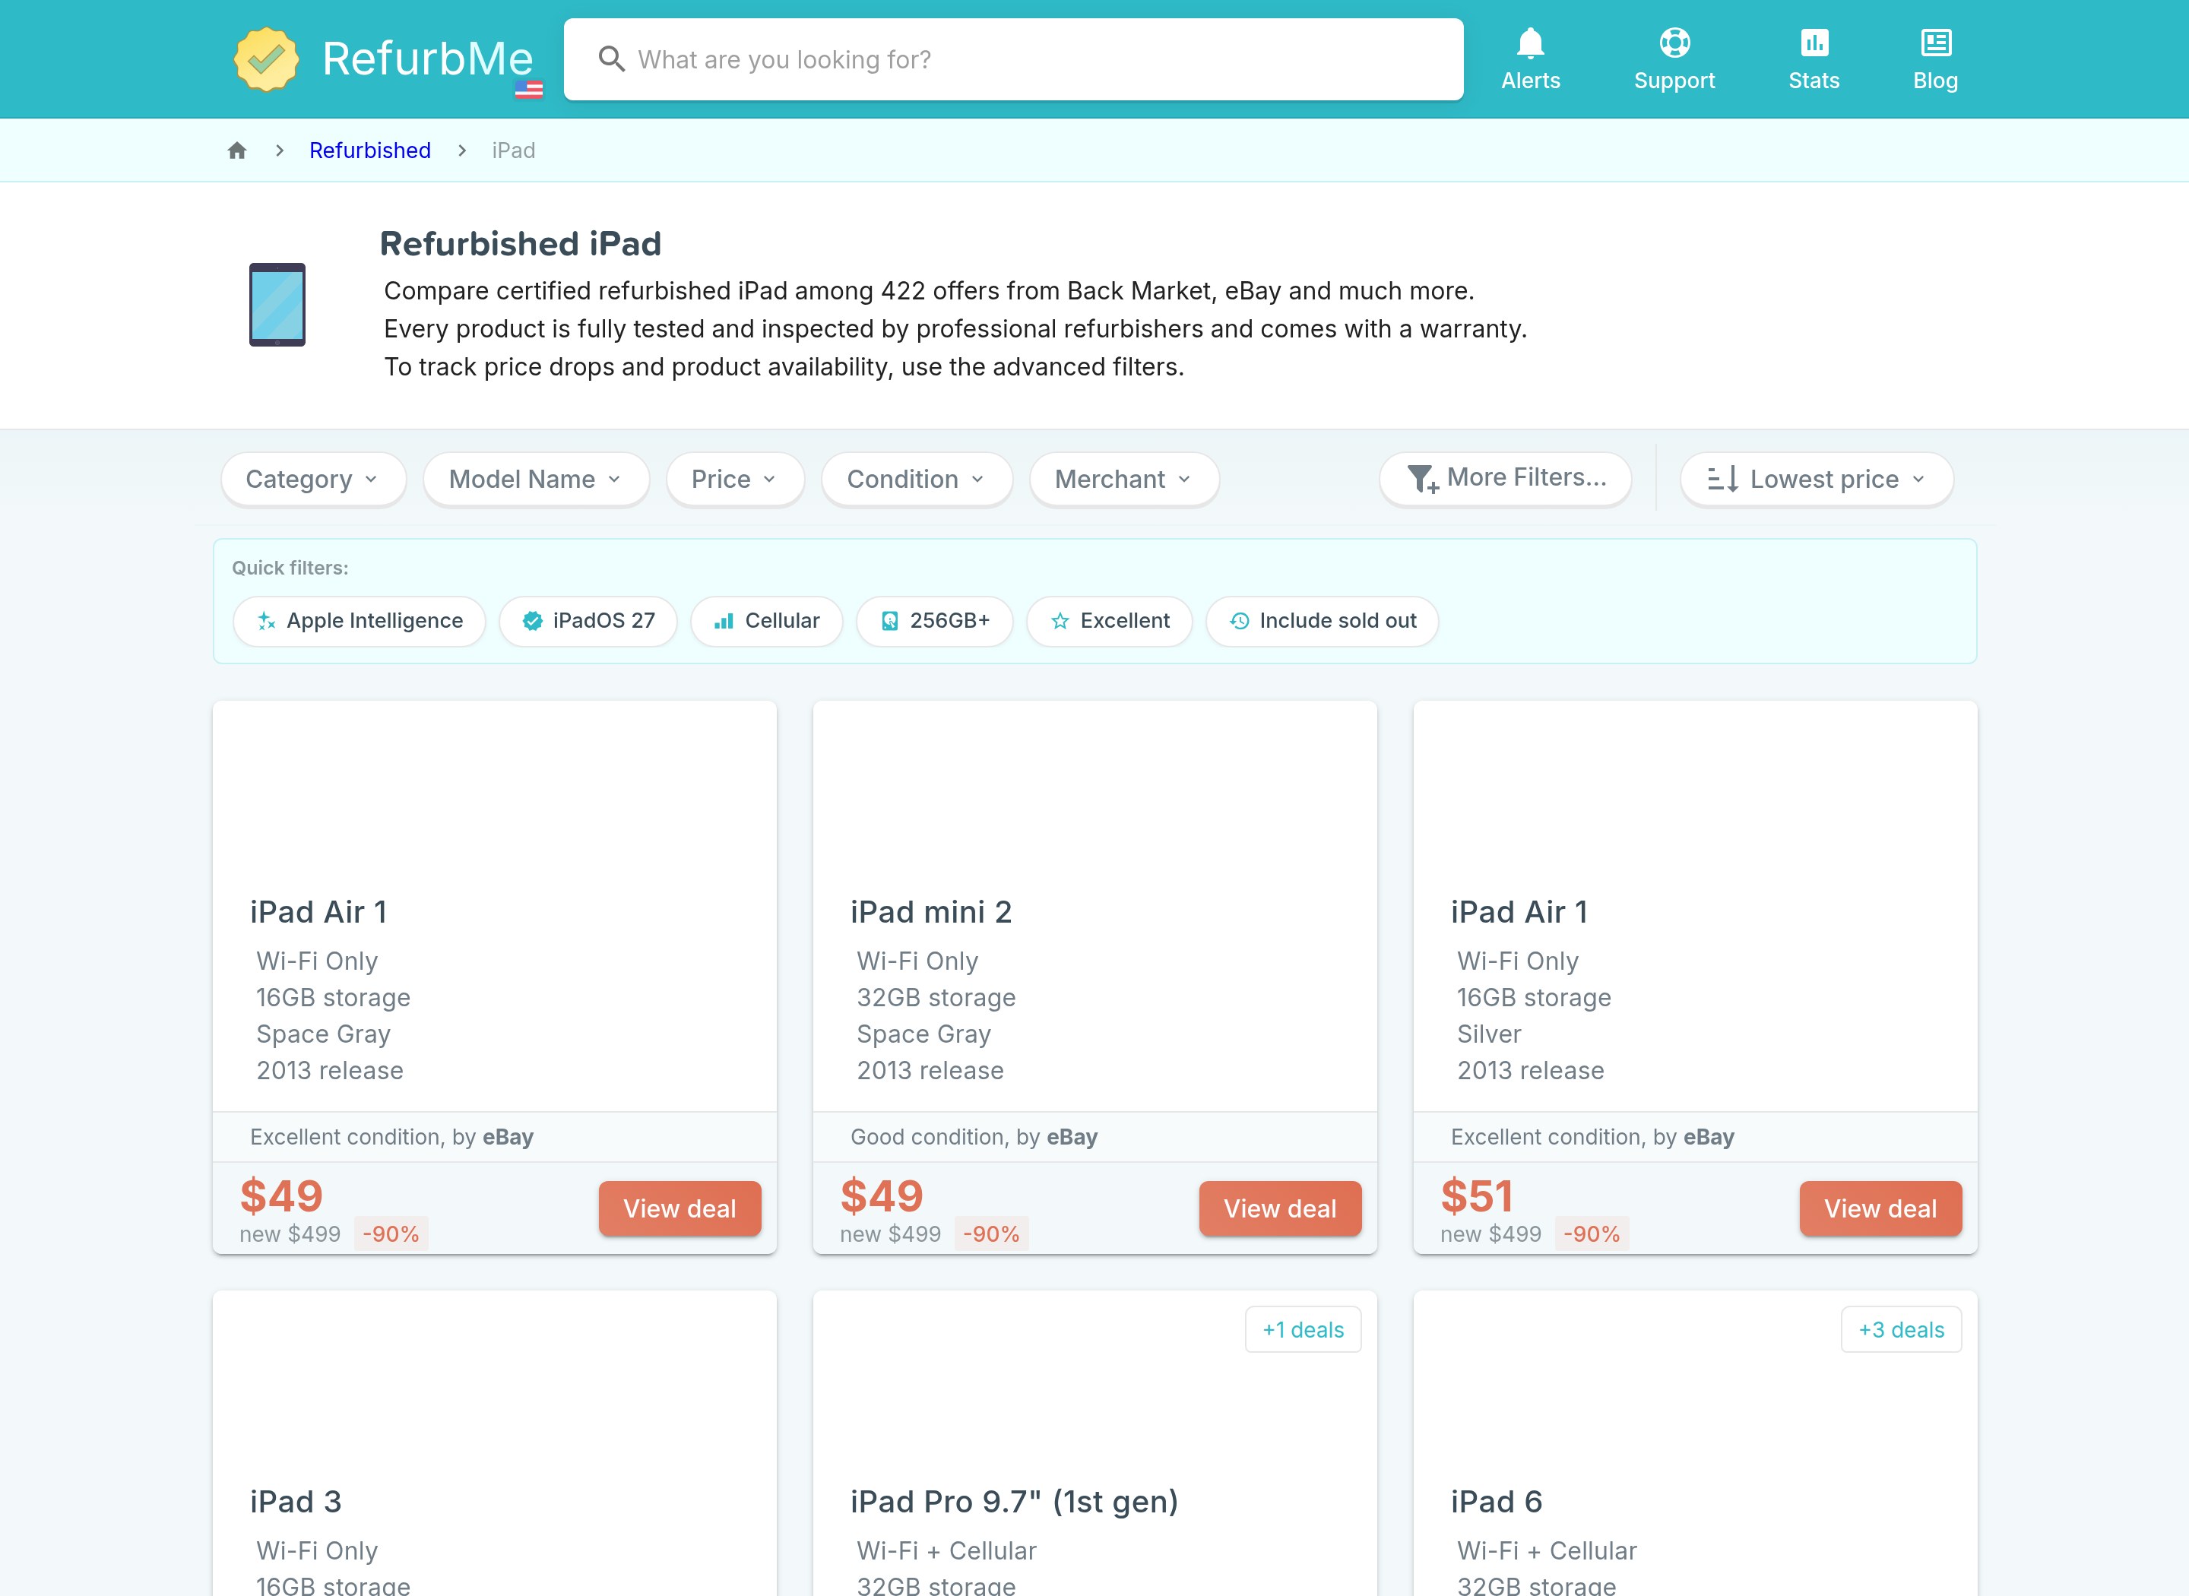Click the iPad illustration beside the heading
The height and width of the screenshot is (1596, 2189).
click(x=277, y=304)
